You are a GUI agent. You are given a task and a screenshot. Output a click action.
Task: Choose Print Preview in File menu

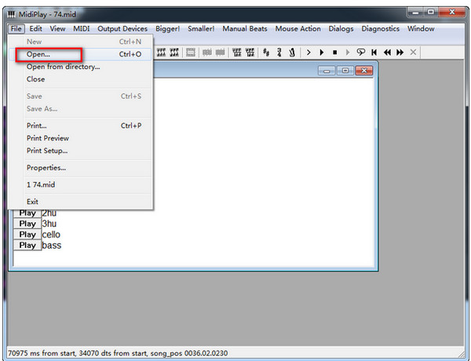(48, 138)
